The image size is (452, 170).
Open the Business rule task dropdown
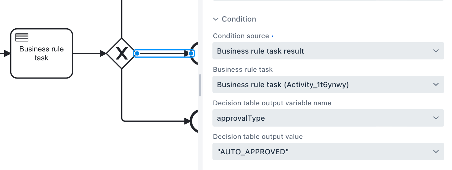click(328, 84)
